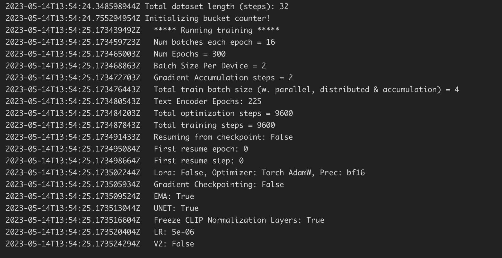502x258 pixels.
Task: Click the 'First resume epoch: 0' line
Action: tap(201, 149)
